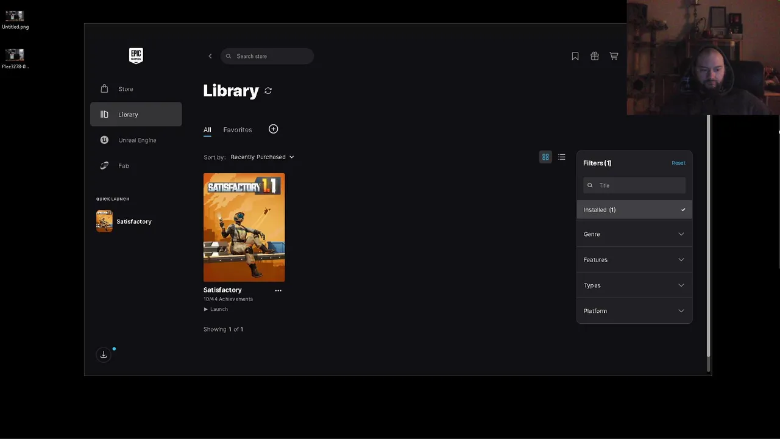
Task: Click the Showing 1 of 1 text
Action: pos(223,329)
